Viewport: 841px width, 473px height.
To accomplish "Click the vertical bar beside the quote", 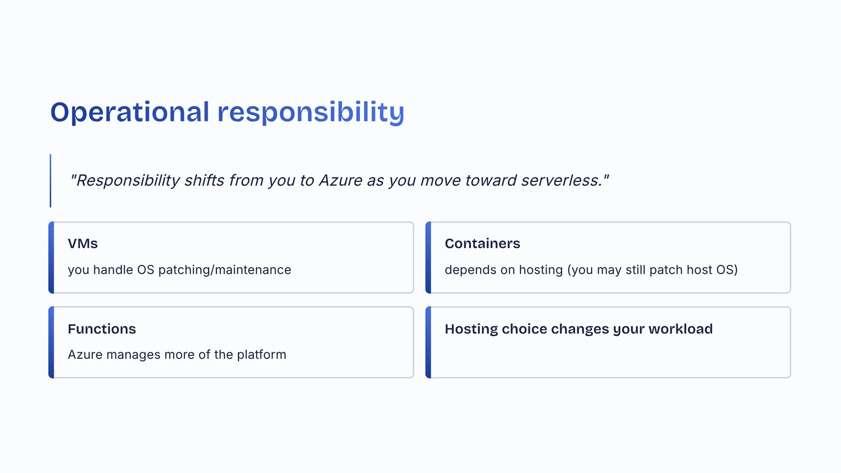I will (x=50, y=180).
